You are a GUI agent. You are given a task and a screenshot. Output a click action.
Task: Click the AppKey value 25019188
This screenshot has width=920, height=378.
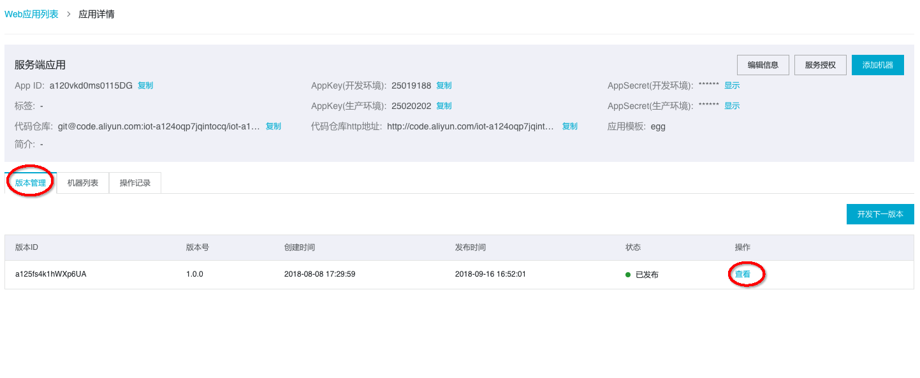point(411,85)
